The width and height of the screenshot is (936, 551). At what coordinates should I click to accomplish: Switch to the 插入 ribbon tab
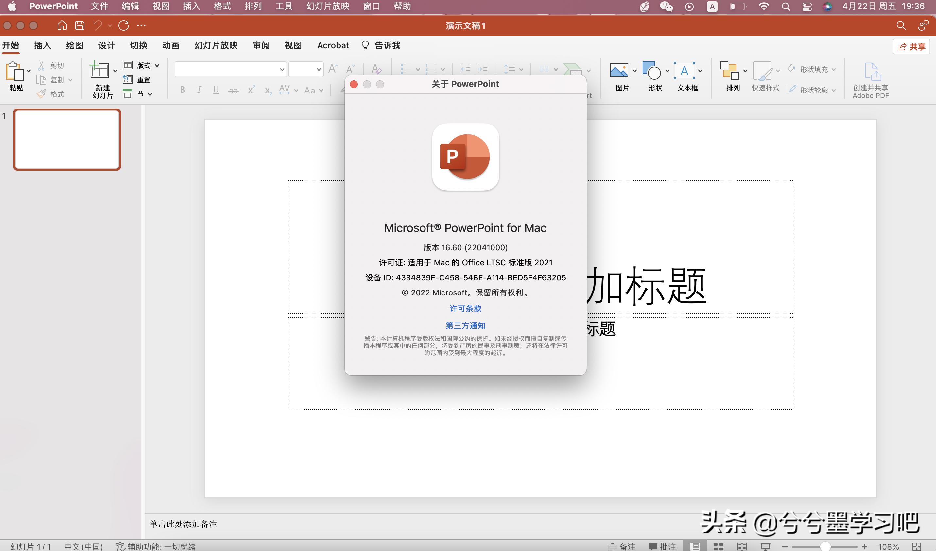pyautogui.click(x=42, y=45)
